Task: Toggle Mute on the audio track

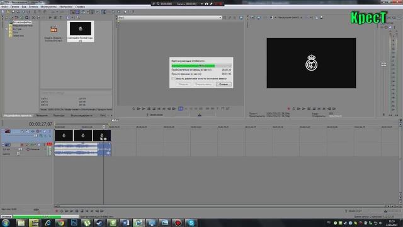Action: point(39,145)
